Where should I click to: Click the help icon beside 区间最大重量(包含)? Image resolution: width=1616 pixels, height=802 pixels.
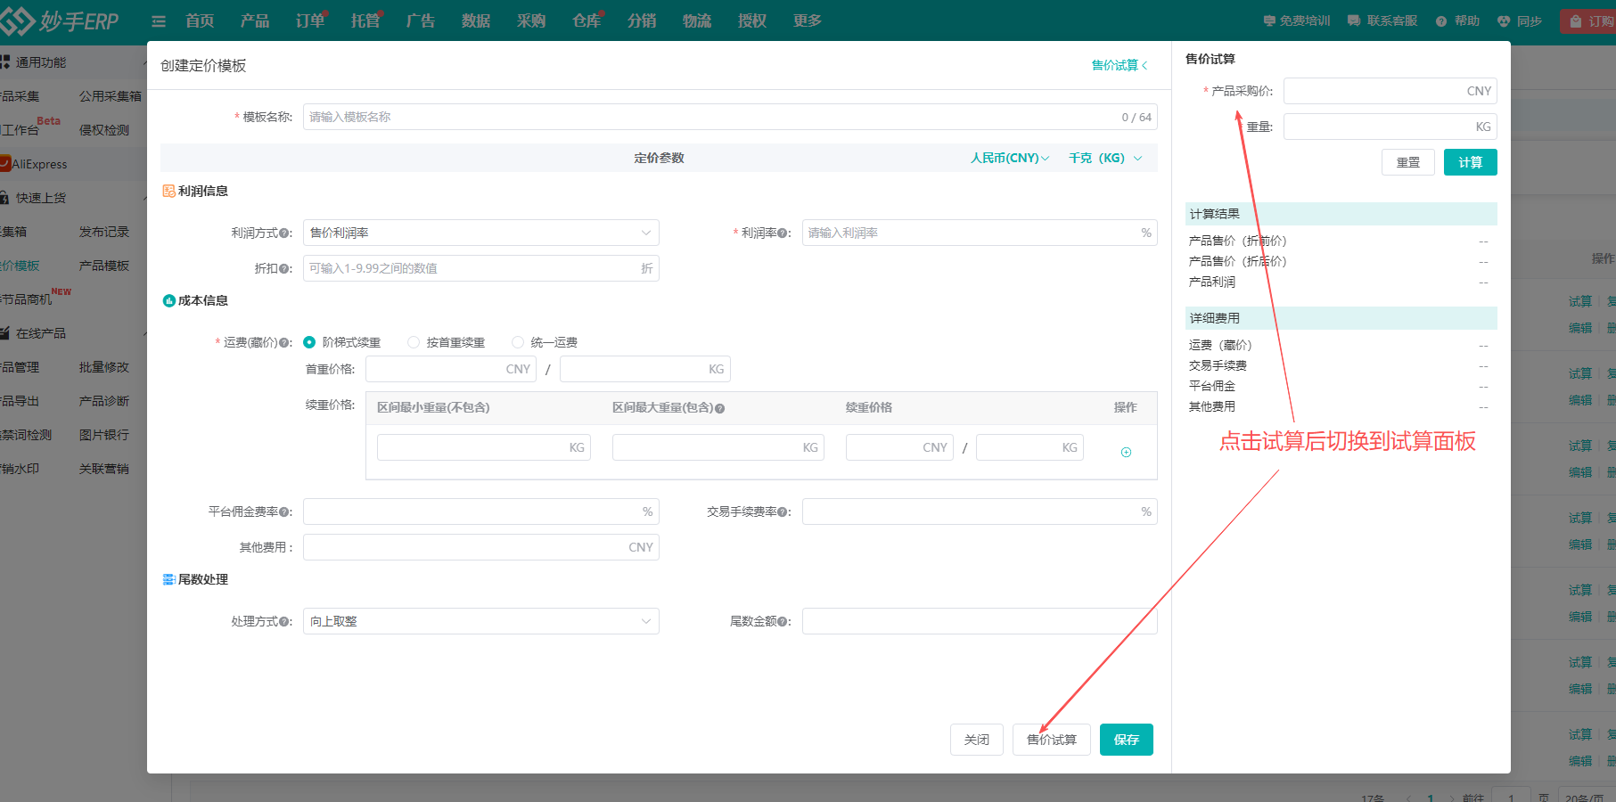720,408
